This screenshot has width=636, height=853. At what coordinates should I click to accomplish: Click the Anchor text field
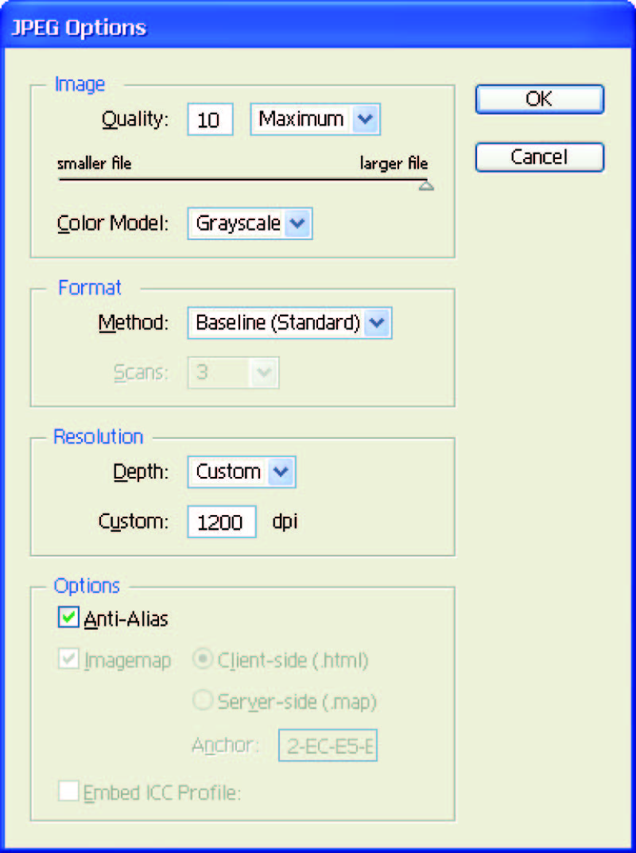[x=328, y=746]
